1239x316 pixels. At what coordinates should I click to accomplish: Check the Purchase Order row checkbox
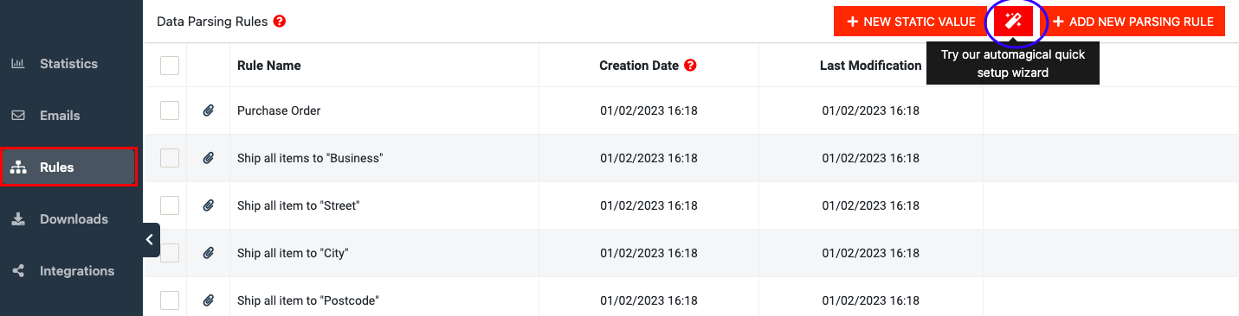(x=170, y=111)
